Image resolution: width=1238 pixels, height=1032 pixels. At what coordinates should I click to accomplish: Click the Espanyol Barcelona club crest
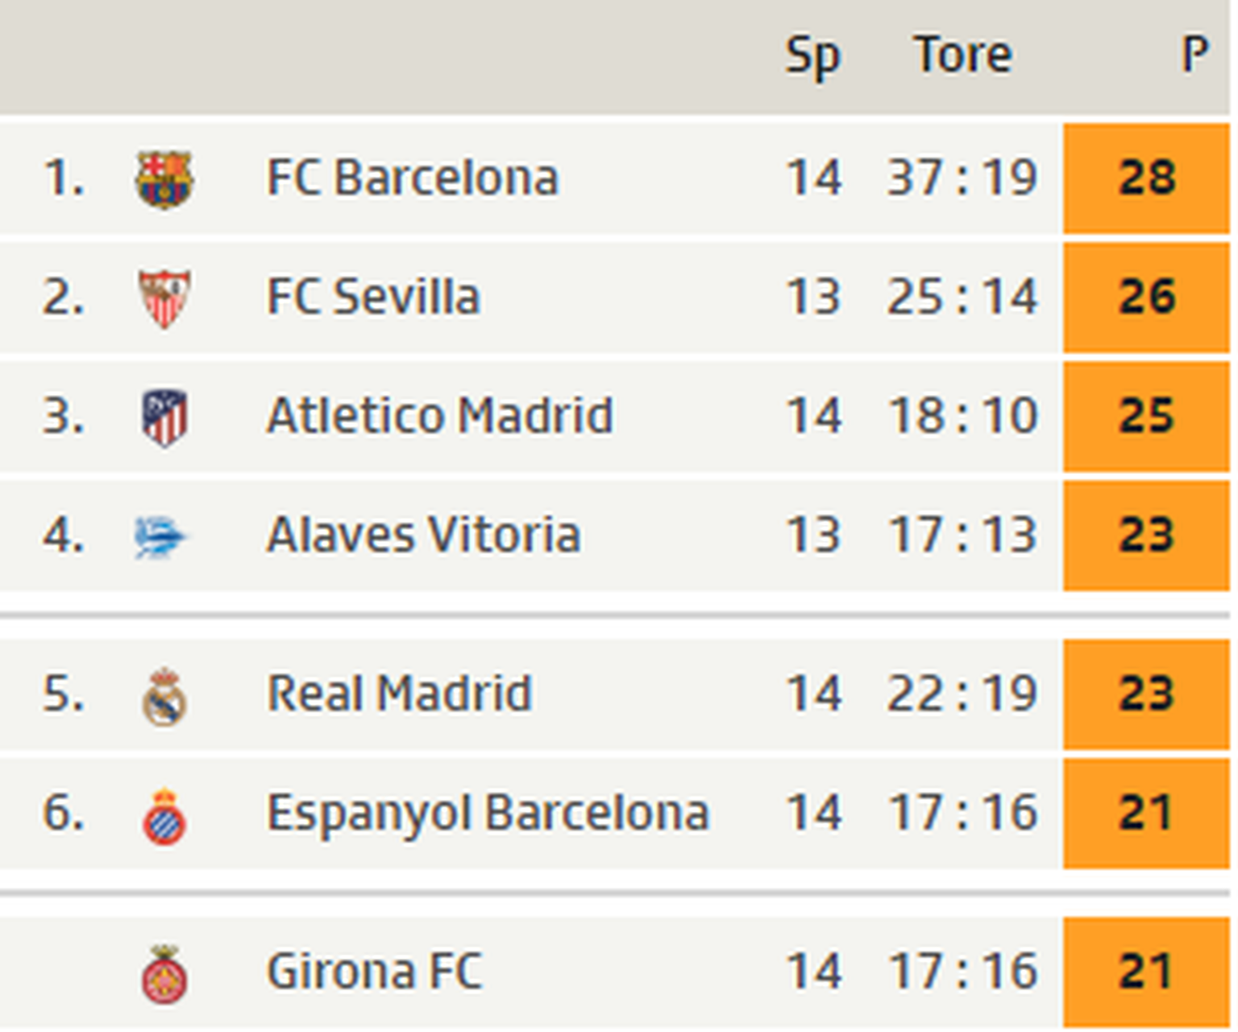pos(164,815)
